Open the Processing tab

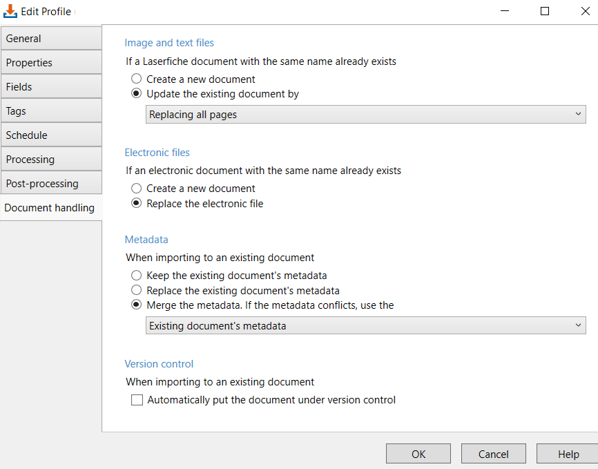pyautogui.click(x=51, y=160)
